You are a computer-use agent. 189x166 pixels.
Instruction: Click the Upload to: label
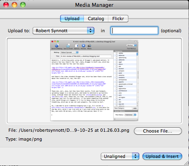[x=19, y=31]
